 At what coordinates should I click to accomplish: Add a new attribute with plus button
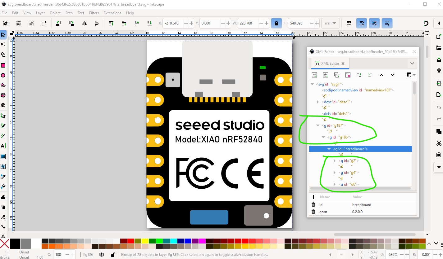(x=313, y=197)
